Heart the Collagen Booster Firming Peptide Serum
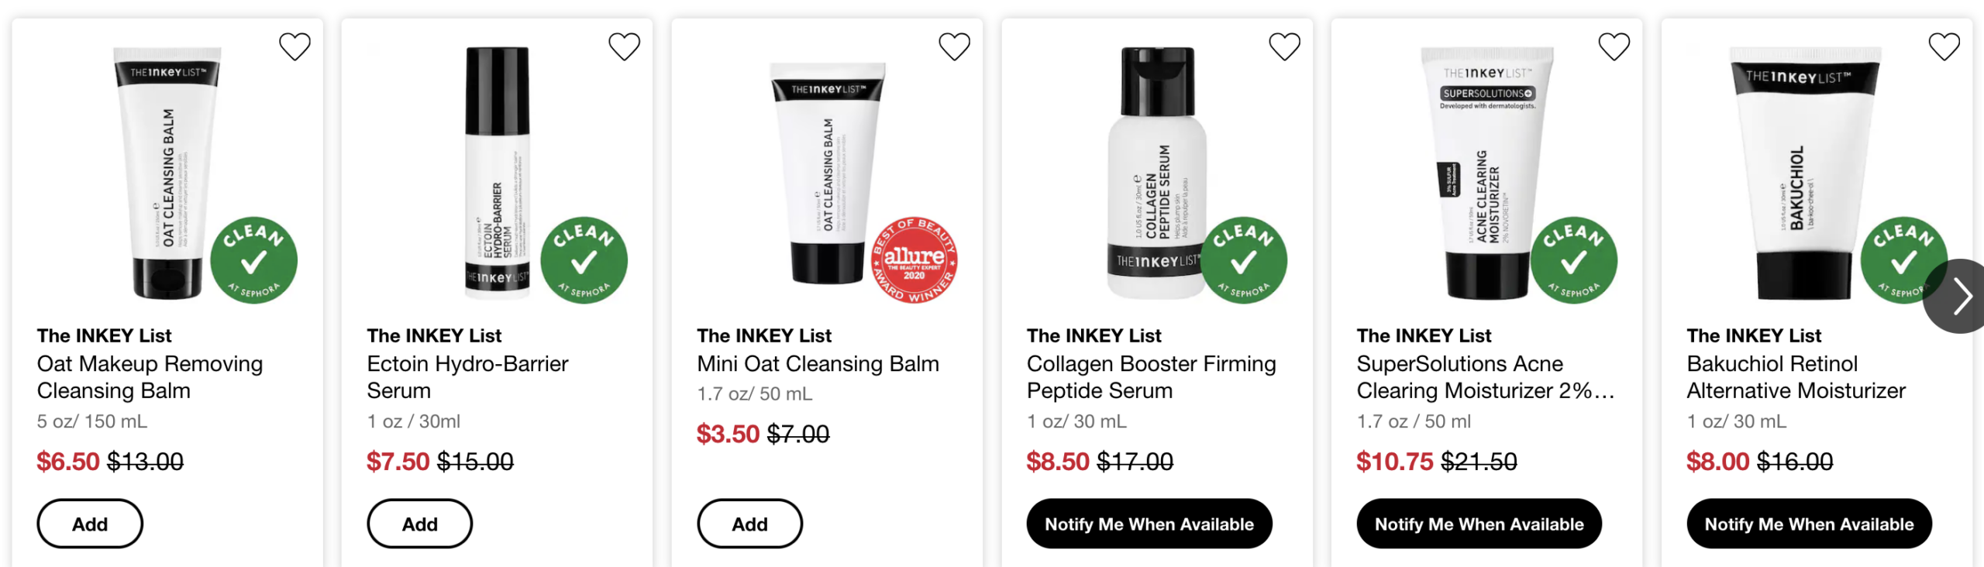1984x567 pixels. tap(1284, 46)
